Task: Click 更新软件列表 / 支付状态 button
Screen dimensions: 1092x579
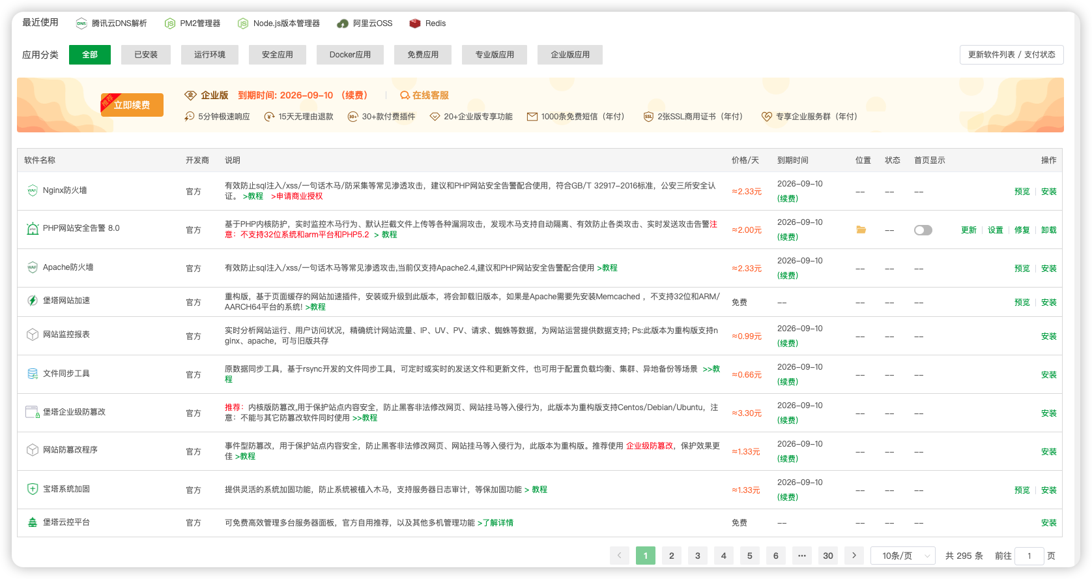Action: (x=1011, y=55)
